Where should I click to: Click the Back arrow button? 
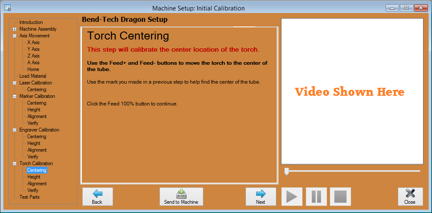coord(97,197)
